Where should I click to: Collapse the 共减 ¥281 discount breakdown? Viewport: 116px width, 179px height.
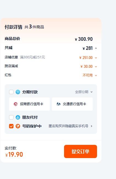click(96, 48)
